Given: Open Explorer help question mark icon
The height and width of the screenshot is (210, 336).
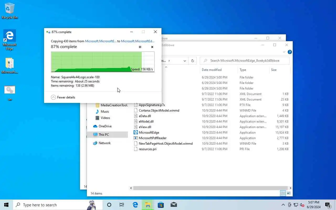Looking at the screenshot, I should coord(290,52).
